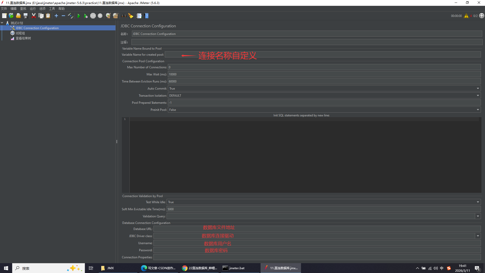Click Variable Name for created pool field
The image size is (485, 273).
tap(323, 55)
